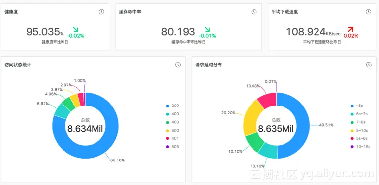The height and width of the screenshot is (185, 379).
Task: Click the 0.01% label
Action: coord(271,81)
